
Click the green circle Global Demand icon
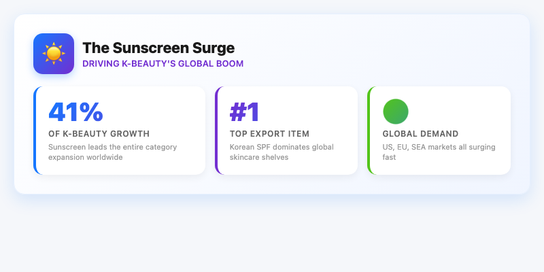point(396,112)
